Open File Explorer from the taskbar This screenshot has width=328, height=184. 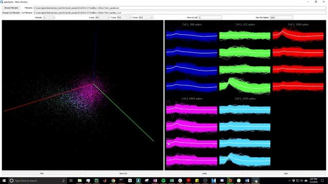point(80,180)
